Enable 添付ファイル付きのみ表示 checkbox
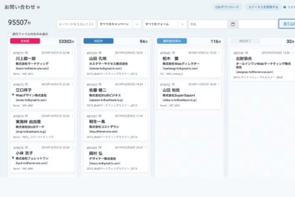The width and height of the screenshot is (295, 197). [10, 34]
